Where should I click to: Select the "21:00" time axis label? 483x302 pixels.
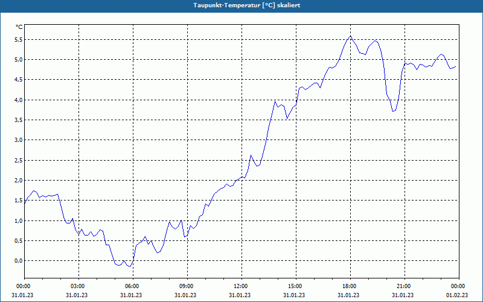coord(403,286)
